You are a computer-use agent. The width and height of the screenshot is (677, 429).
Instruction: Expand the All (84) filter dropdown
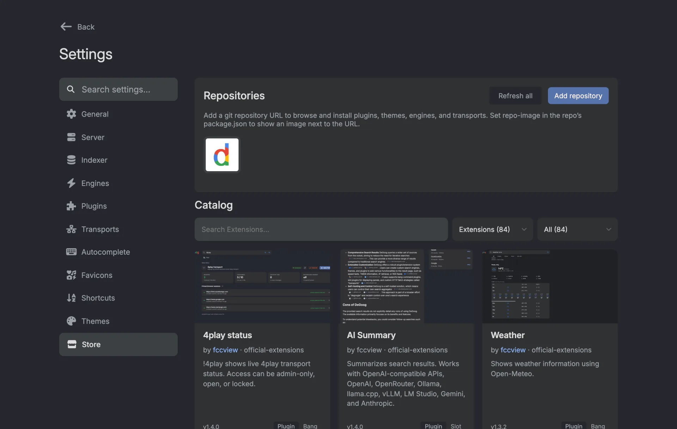(x=577, y=229)
